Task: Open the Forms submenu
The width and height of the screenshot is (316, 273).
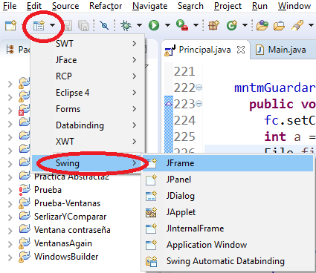Action: (x=87, y=109)
